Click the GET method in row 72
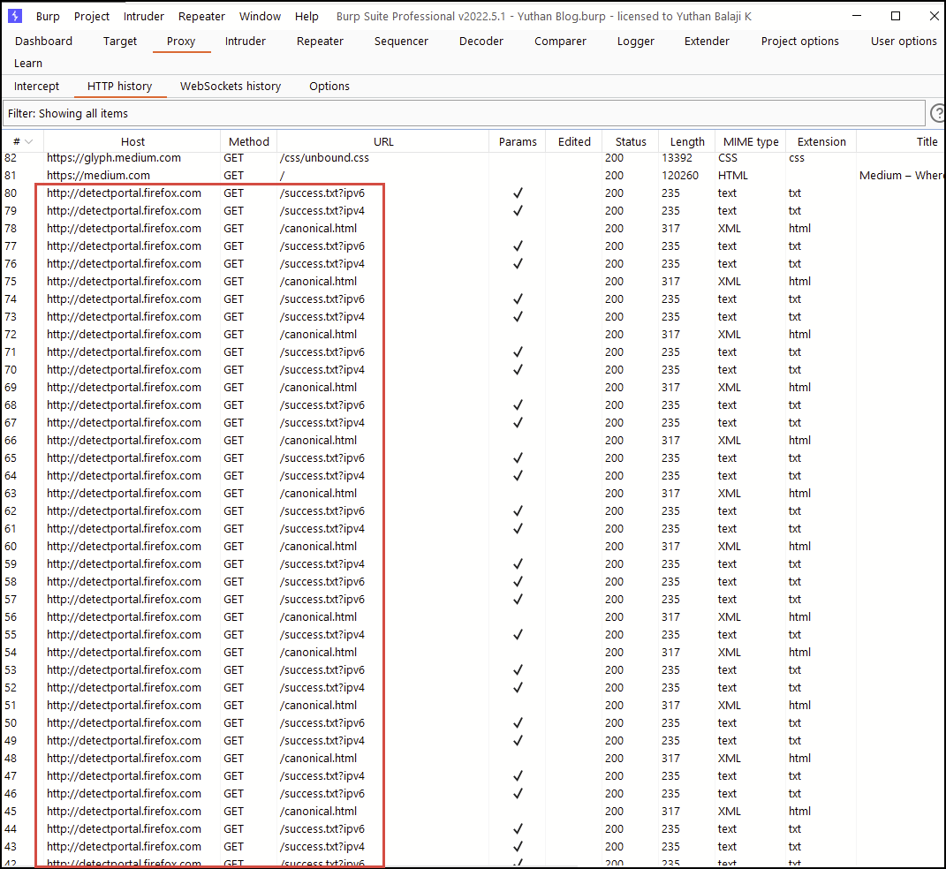946x869 pixels. 233,334
